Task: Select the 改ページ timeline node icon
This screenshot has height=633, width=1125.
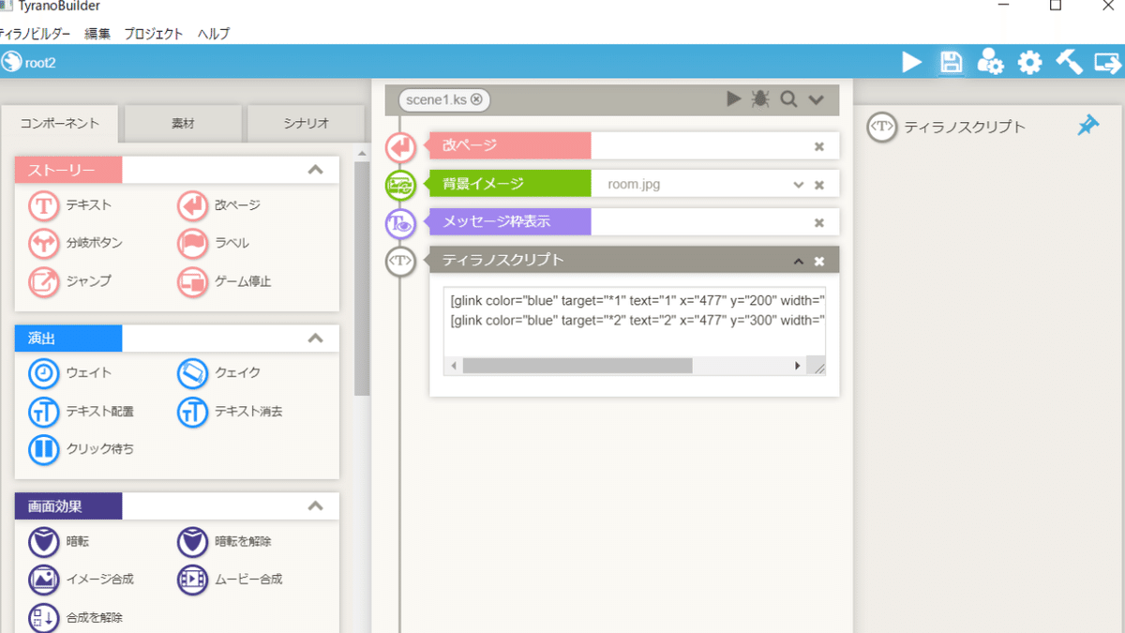Action: [400, 147]
